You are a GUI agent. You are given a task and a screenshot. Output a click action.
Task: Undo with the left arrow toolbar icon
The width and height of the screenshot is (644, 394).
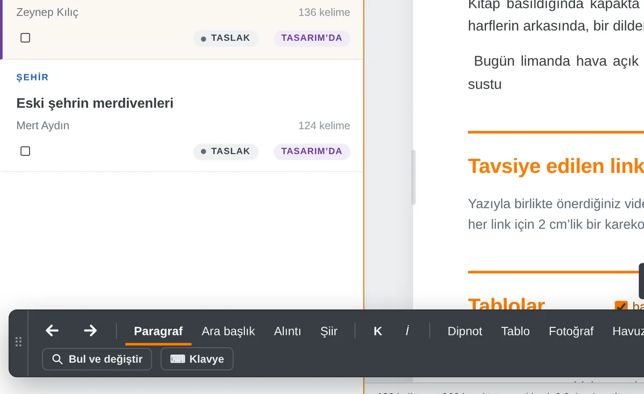click(x=52, y=331)
